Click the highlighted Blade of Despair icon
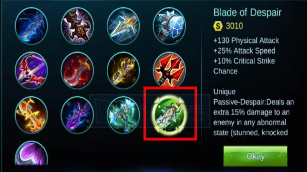The image size is (307, 172). pyautogui.click(x=169, y=115)
